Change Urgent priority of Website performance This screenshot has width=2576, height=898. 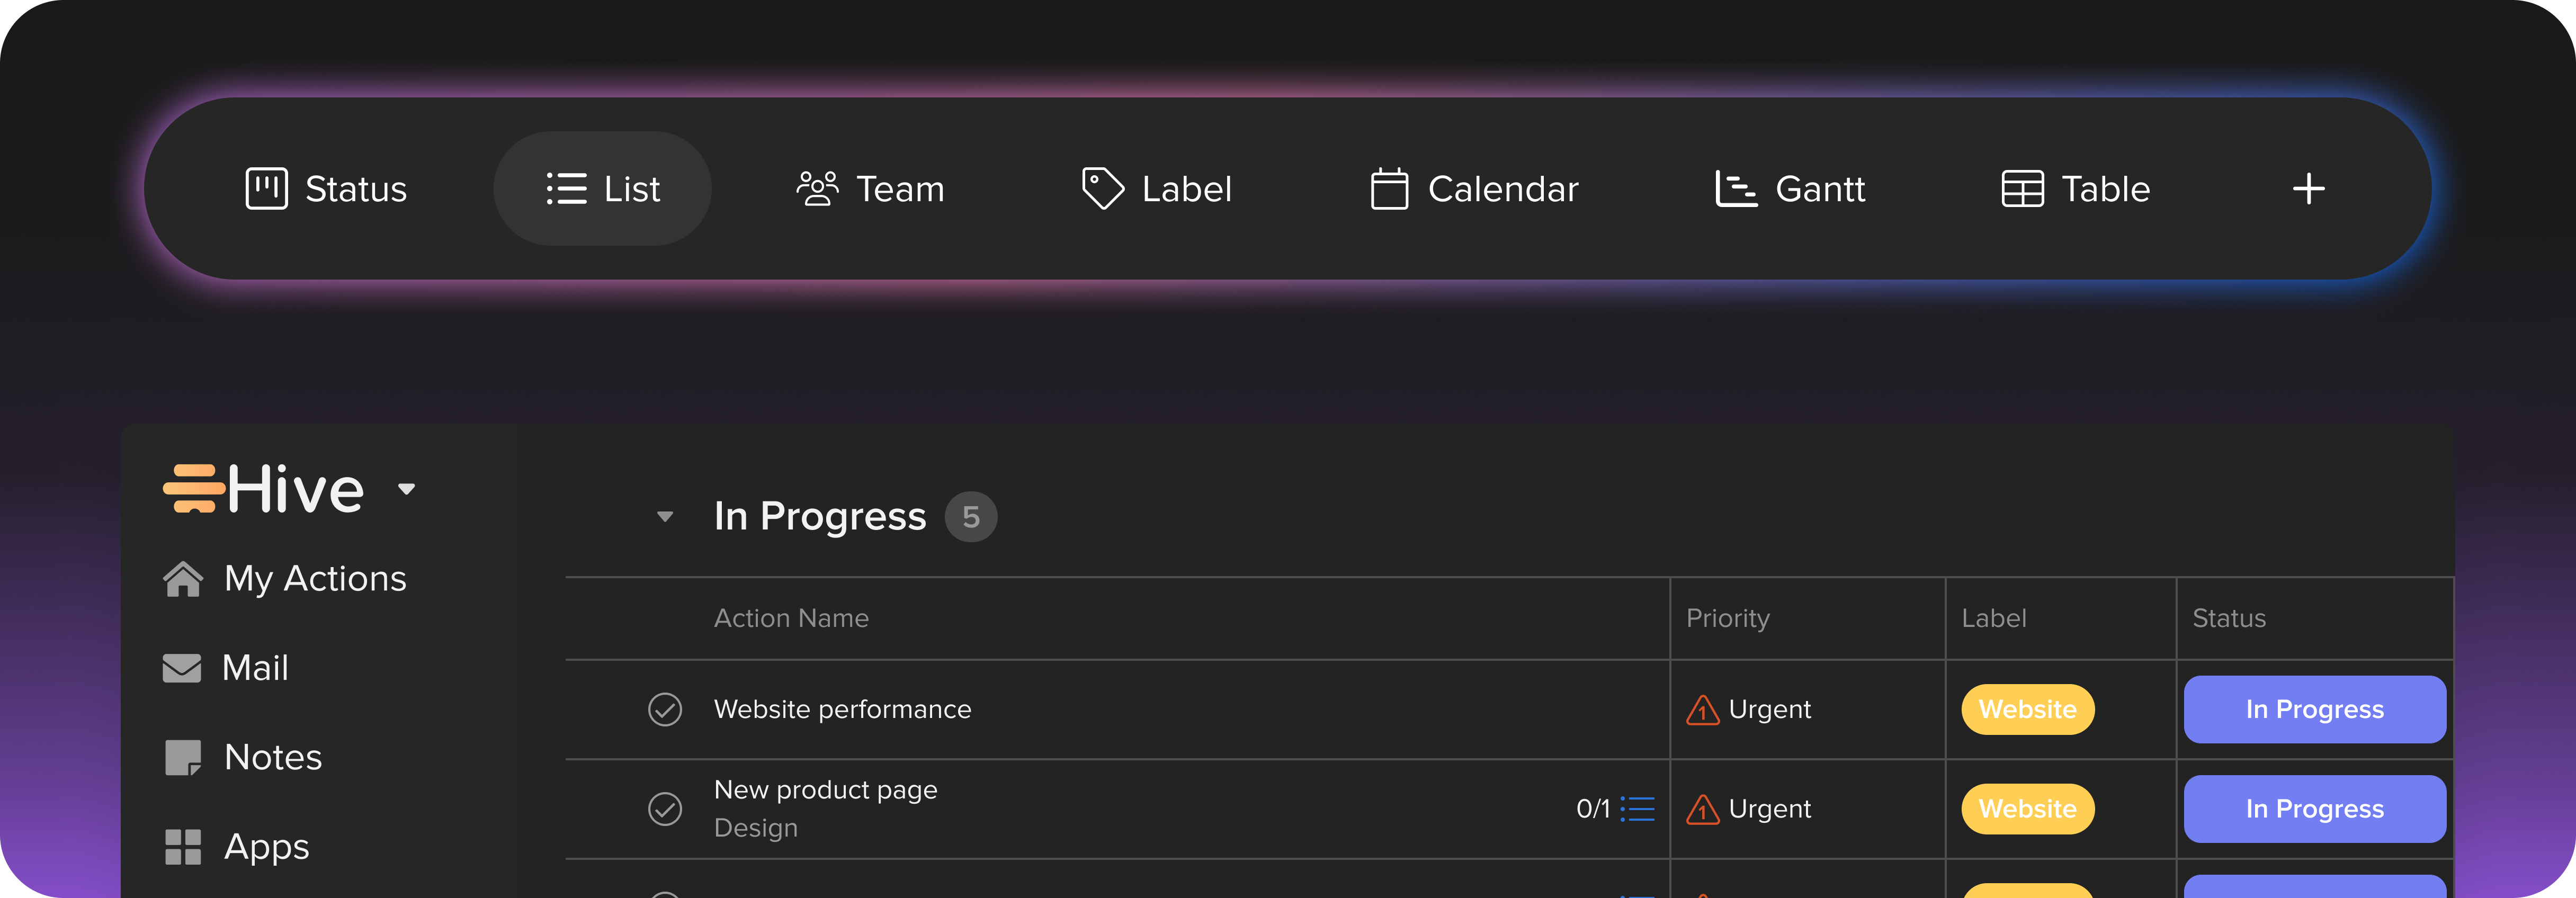1769,710
